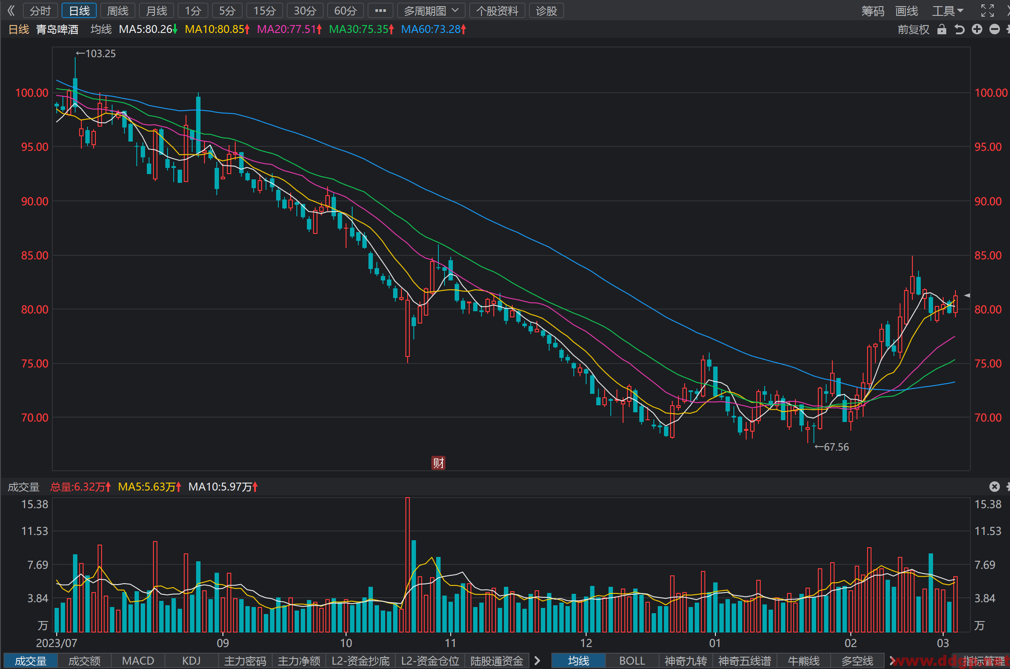Click the 成交量 panel title label
The width and height of the screenshot is (1010, 669).
(x=24, y=487)
